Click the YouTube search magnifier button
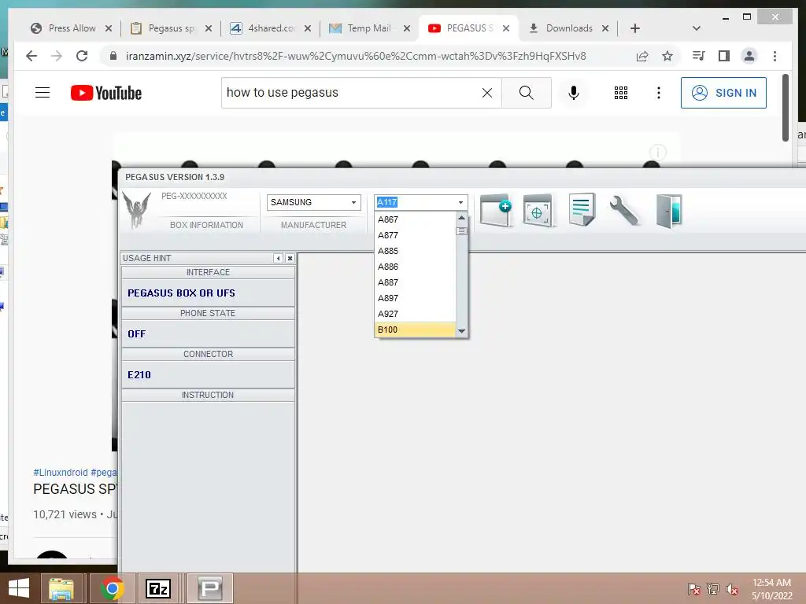This screenshot has width=806, height=604. click(527, 93)
